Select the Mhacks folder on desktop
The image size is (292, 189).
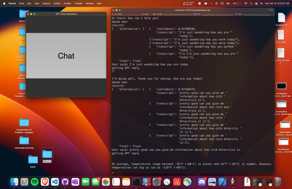[x=47, y=156]
